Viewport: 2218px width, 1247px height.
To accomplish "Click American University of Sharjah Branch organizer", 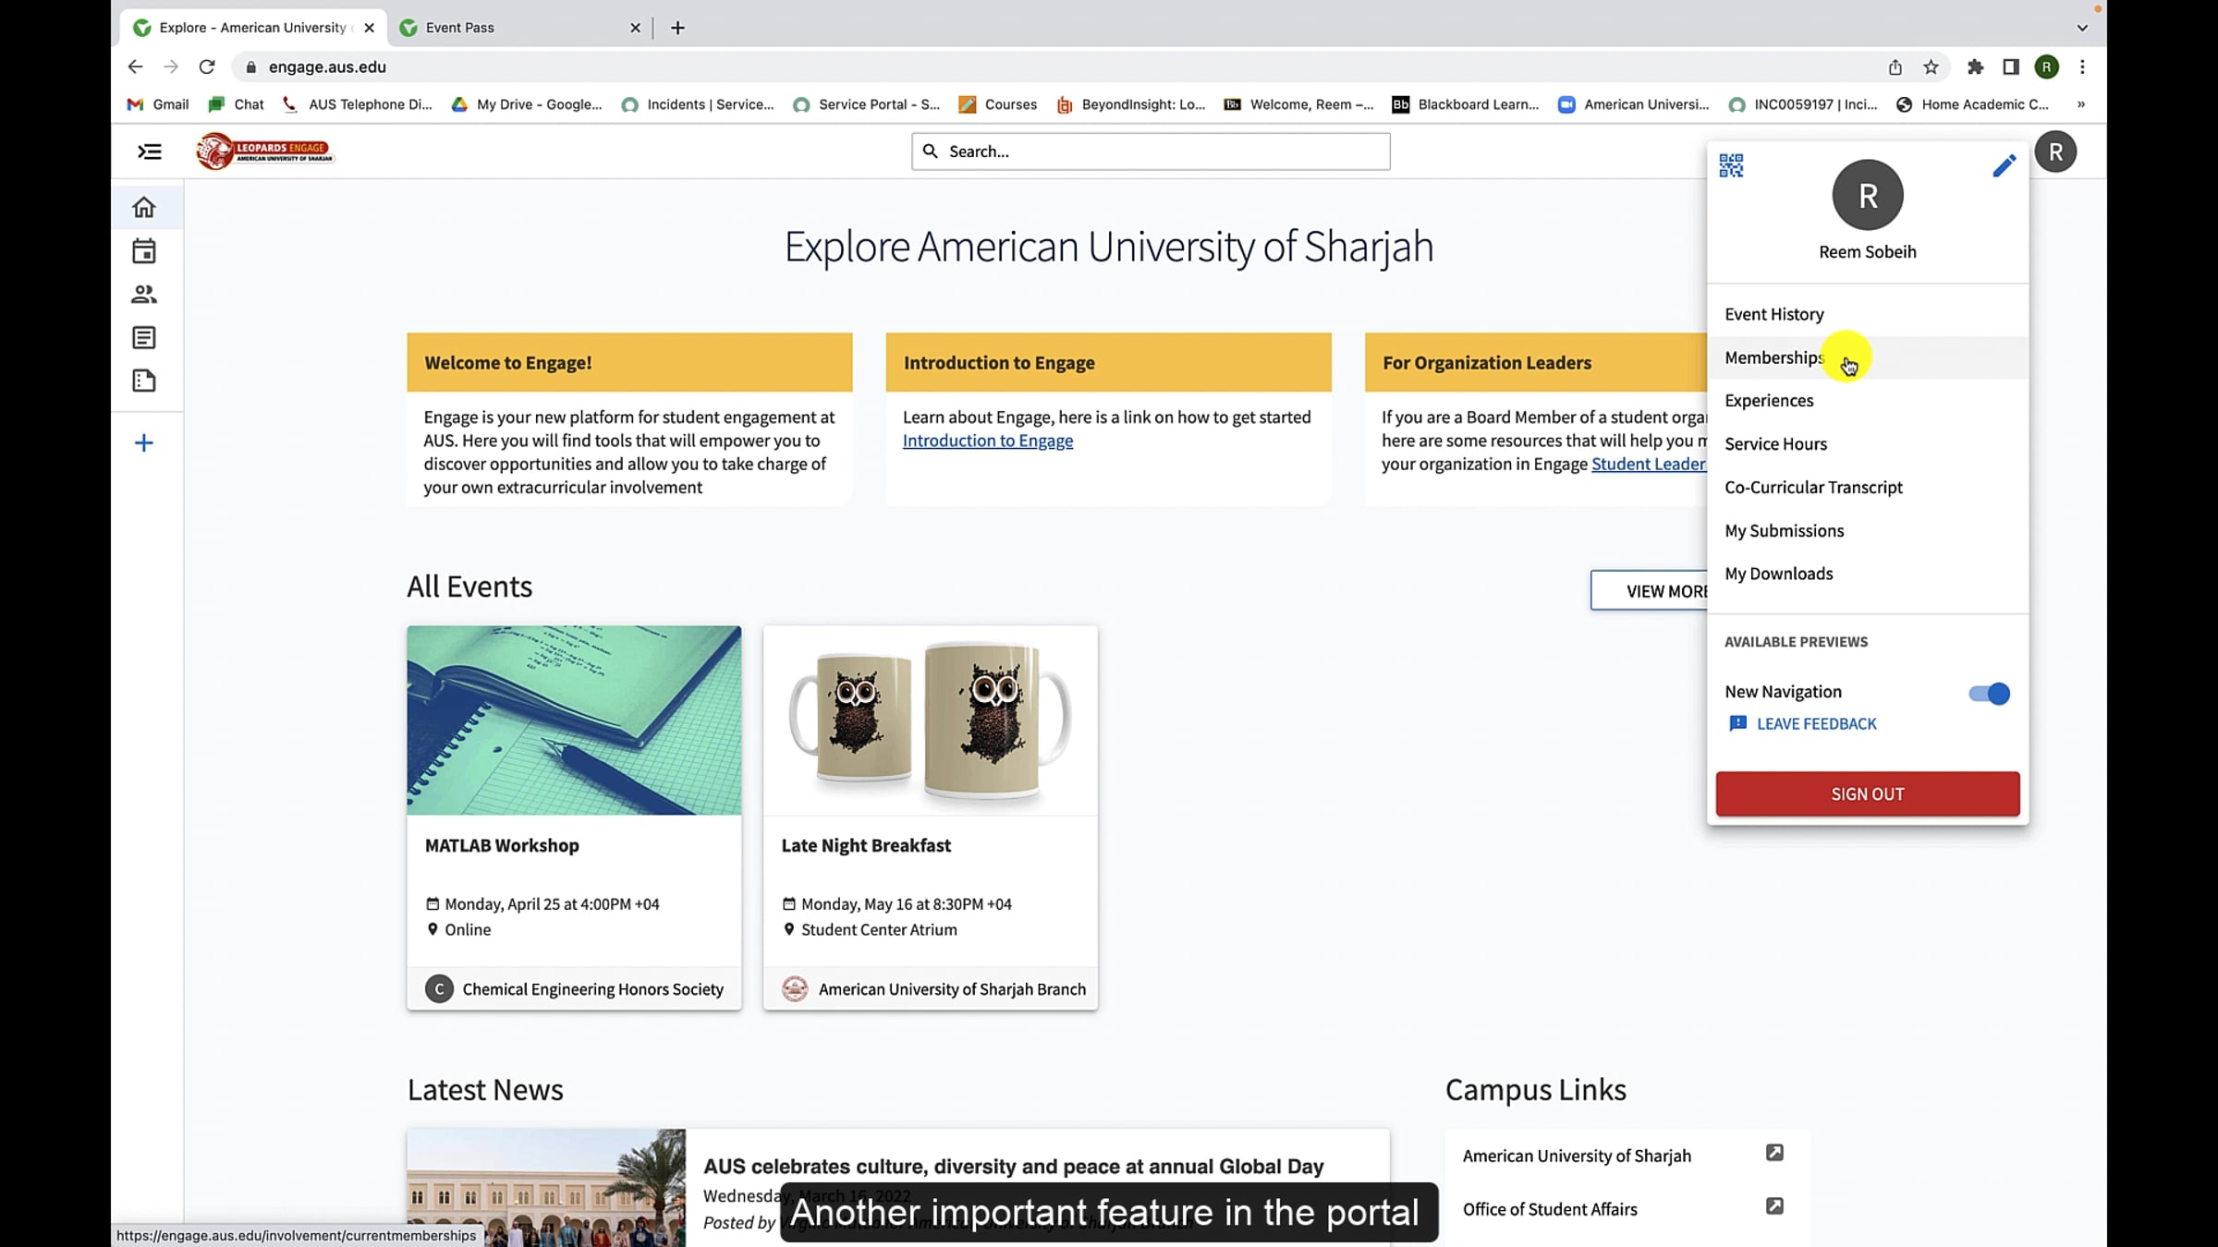I will coord(933,989).
